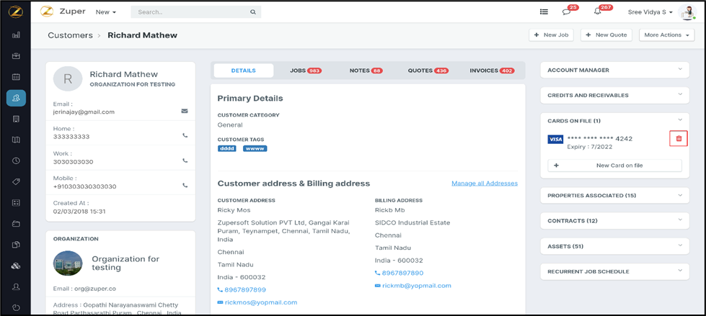Click the list view icon in top bar
The height and width of the screenshot is (316, 706).
pyautogui.click(x=544, y=12)
